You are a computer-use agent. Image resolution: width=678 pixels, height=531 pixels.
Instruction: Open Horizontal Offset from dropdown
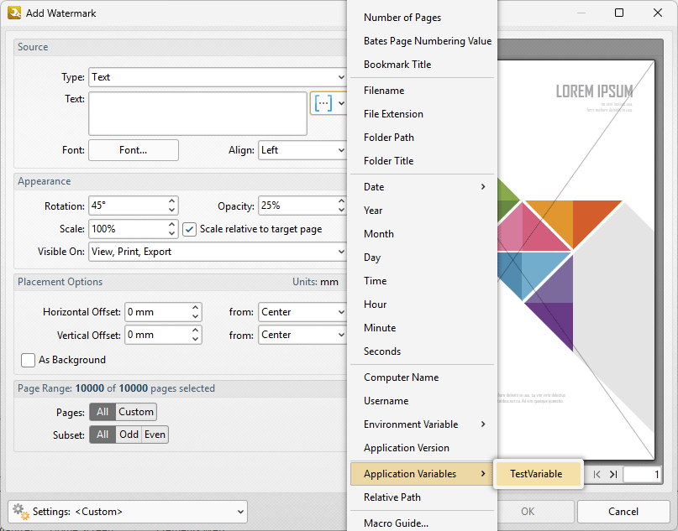(x=302, y=312)
